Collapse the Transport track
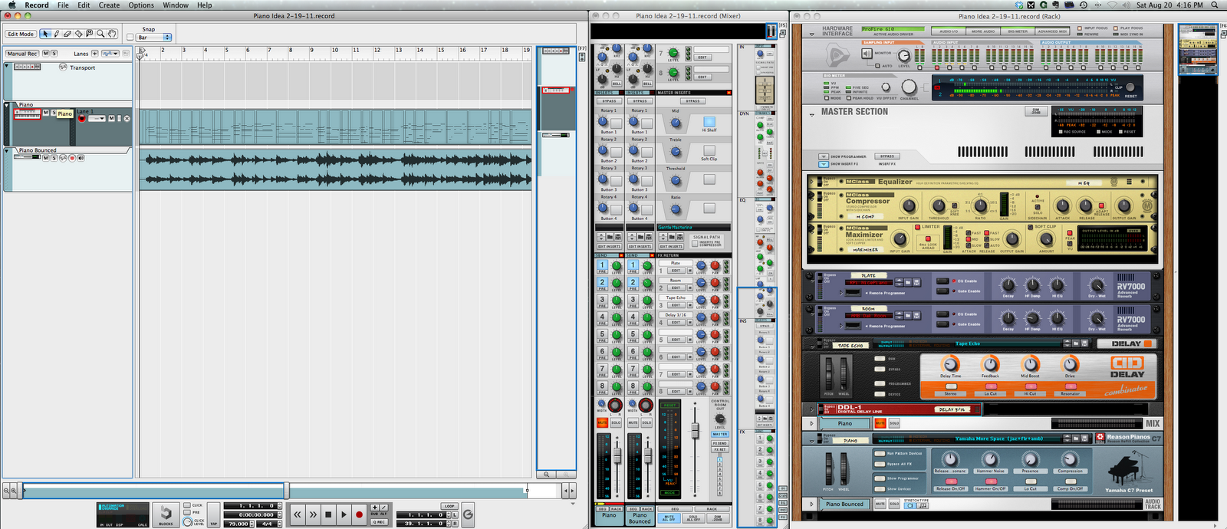 7,67
